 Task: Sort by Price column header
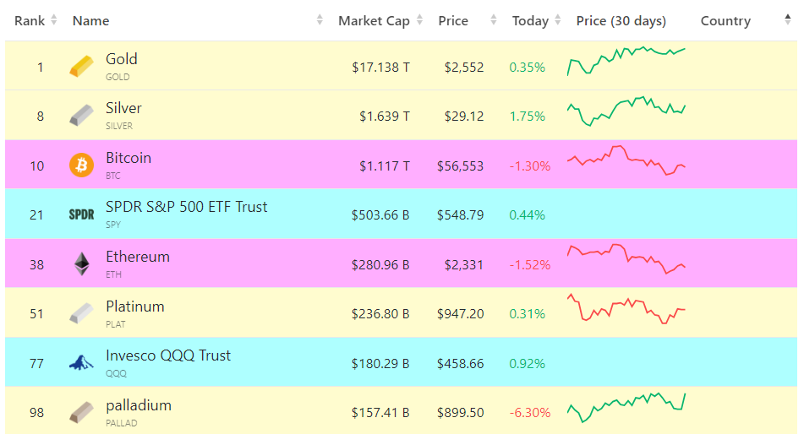pyautogui.click(x=453, y=21)
